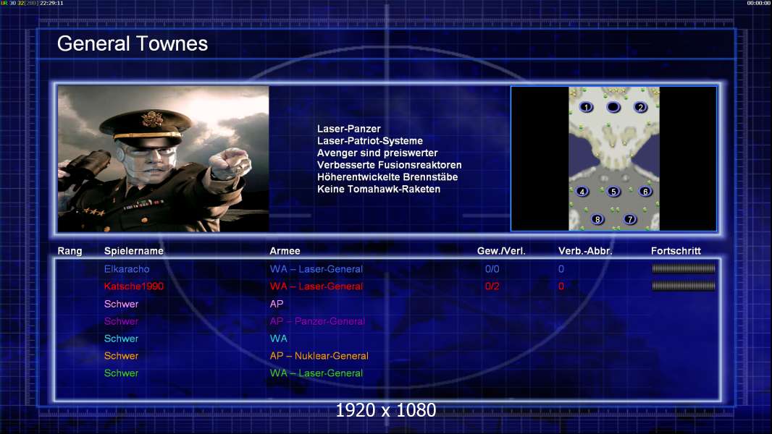Click the green WA – Laser-General army entry
Viewport: 772px width, 434px height.
pyautogui.click(x=316, y=373)
